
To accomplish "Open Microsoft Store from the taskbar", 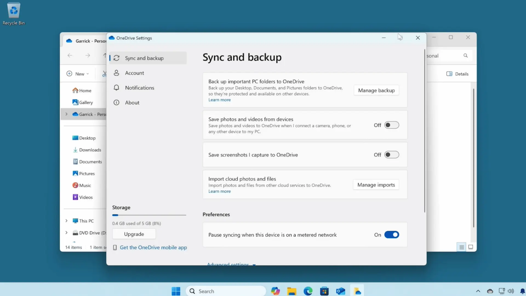I will (324, 291).
